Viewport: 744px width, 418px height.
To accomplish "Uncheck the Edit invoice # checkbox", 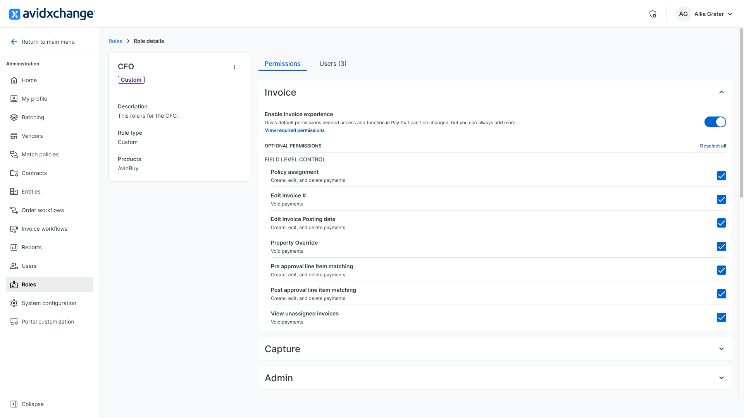I will (721, 199).
